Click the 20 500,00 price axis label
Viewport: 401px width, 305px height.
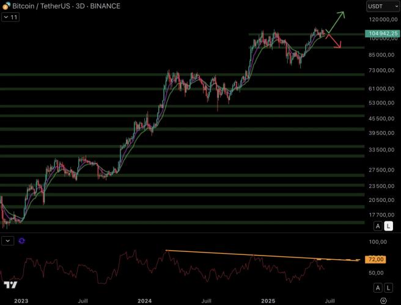(x=381, y=200)
